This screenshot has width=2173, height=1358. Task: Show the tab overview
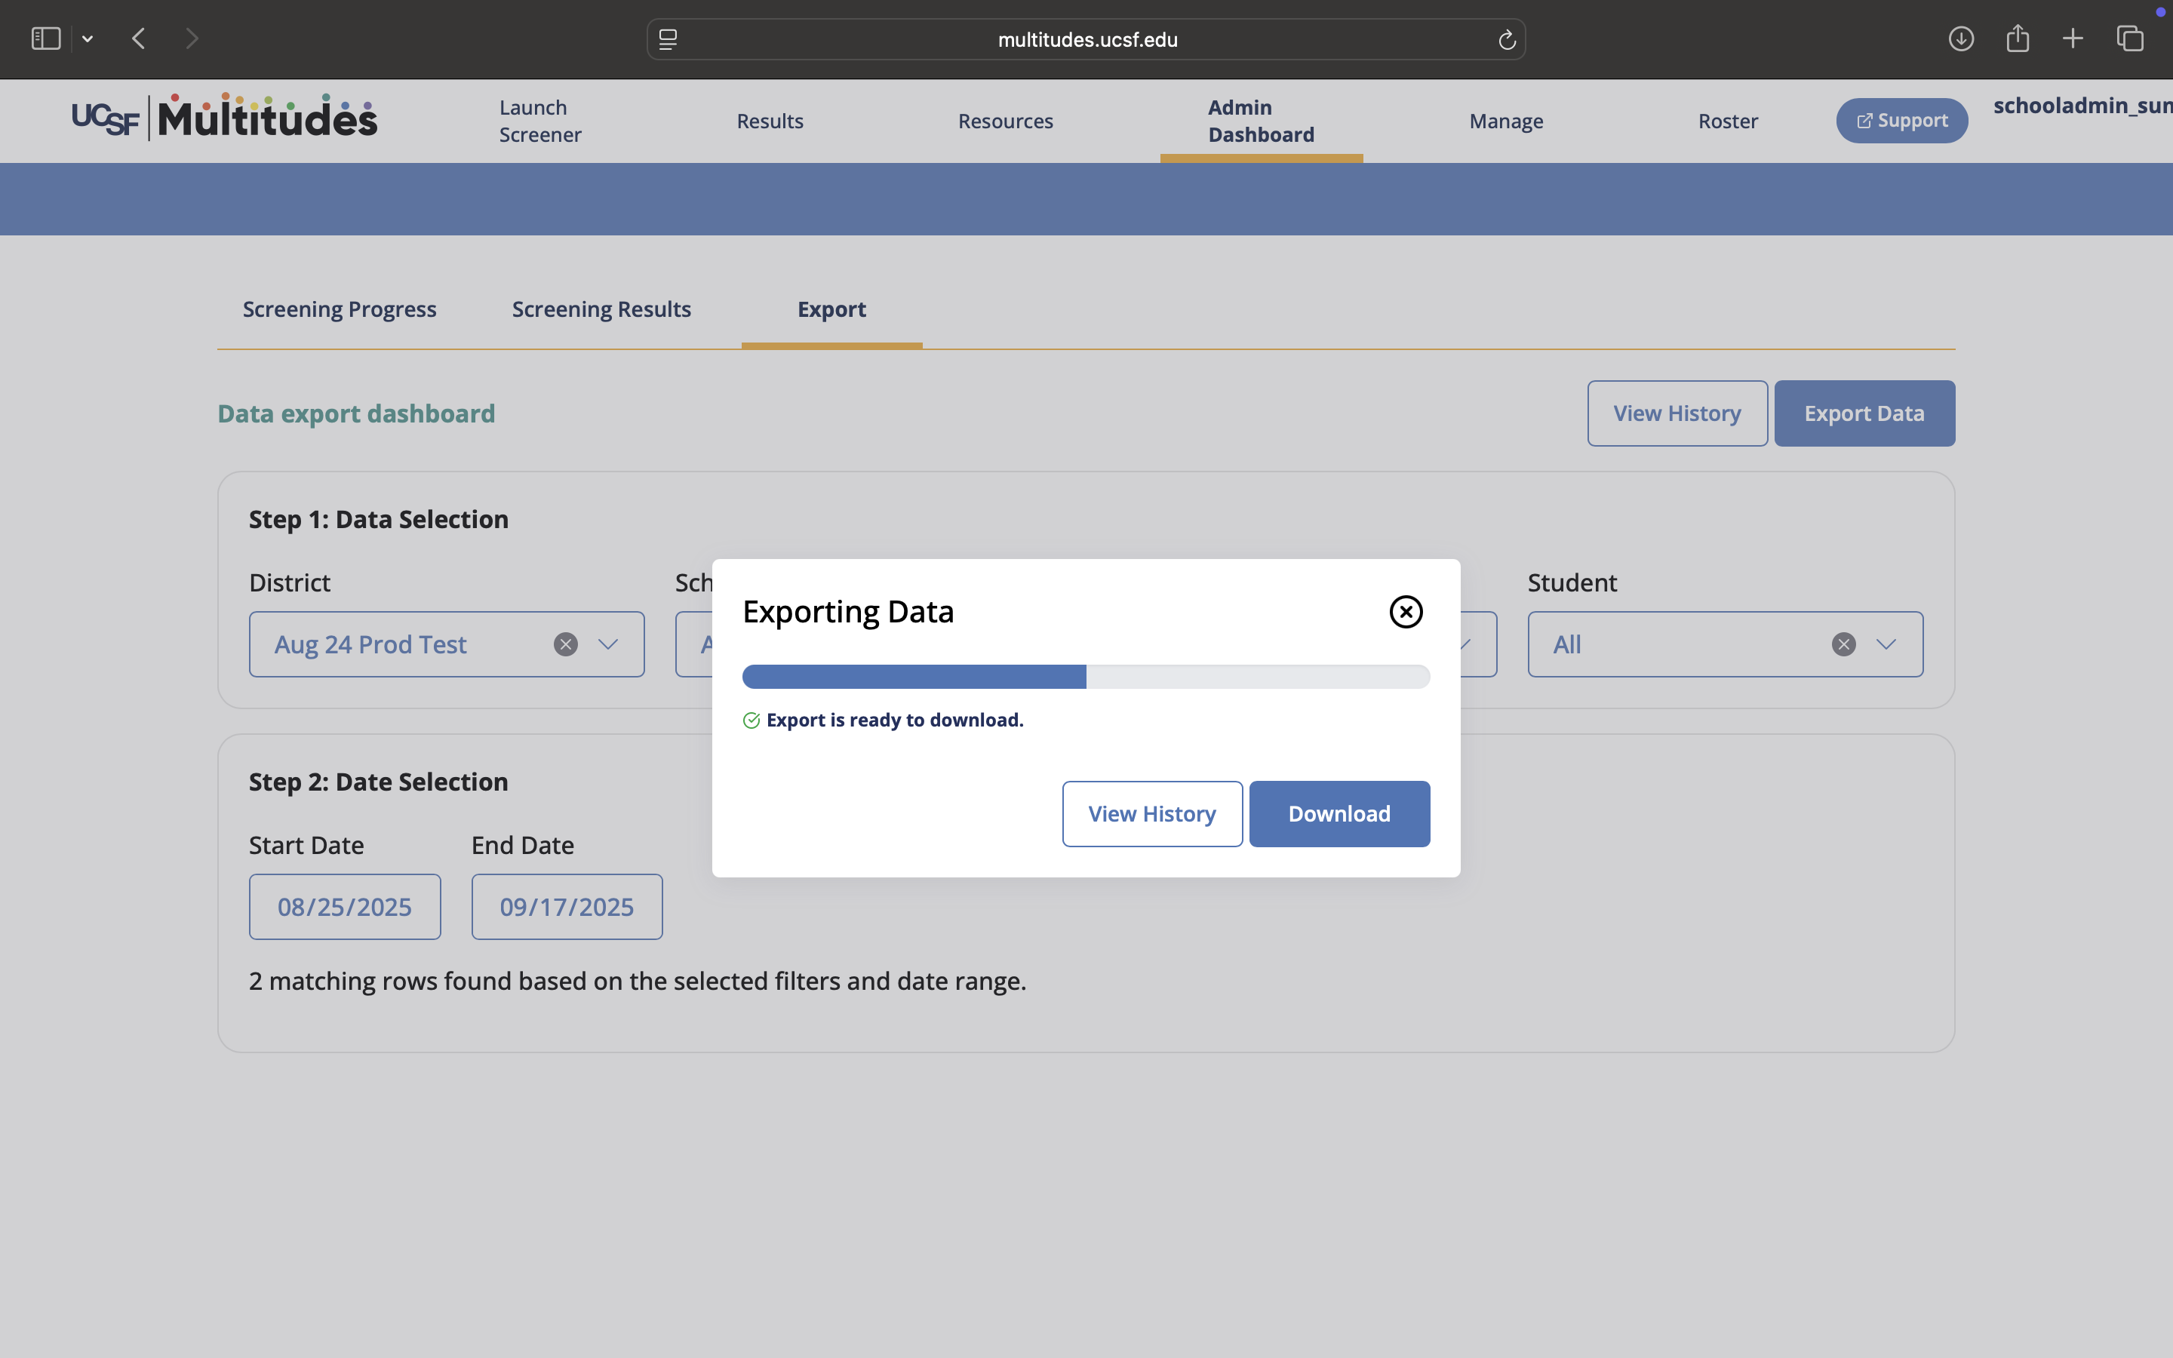click(x=2130, y=38)
